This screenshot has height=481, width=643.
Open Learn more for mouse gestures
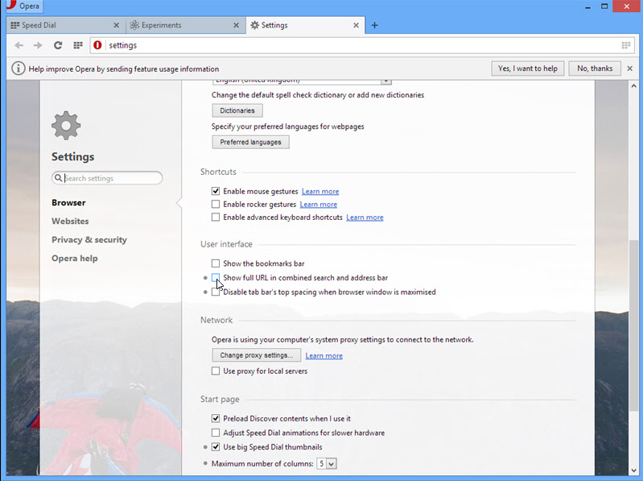pyautogui.click(x=320, y=191)
